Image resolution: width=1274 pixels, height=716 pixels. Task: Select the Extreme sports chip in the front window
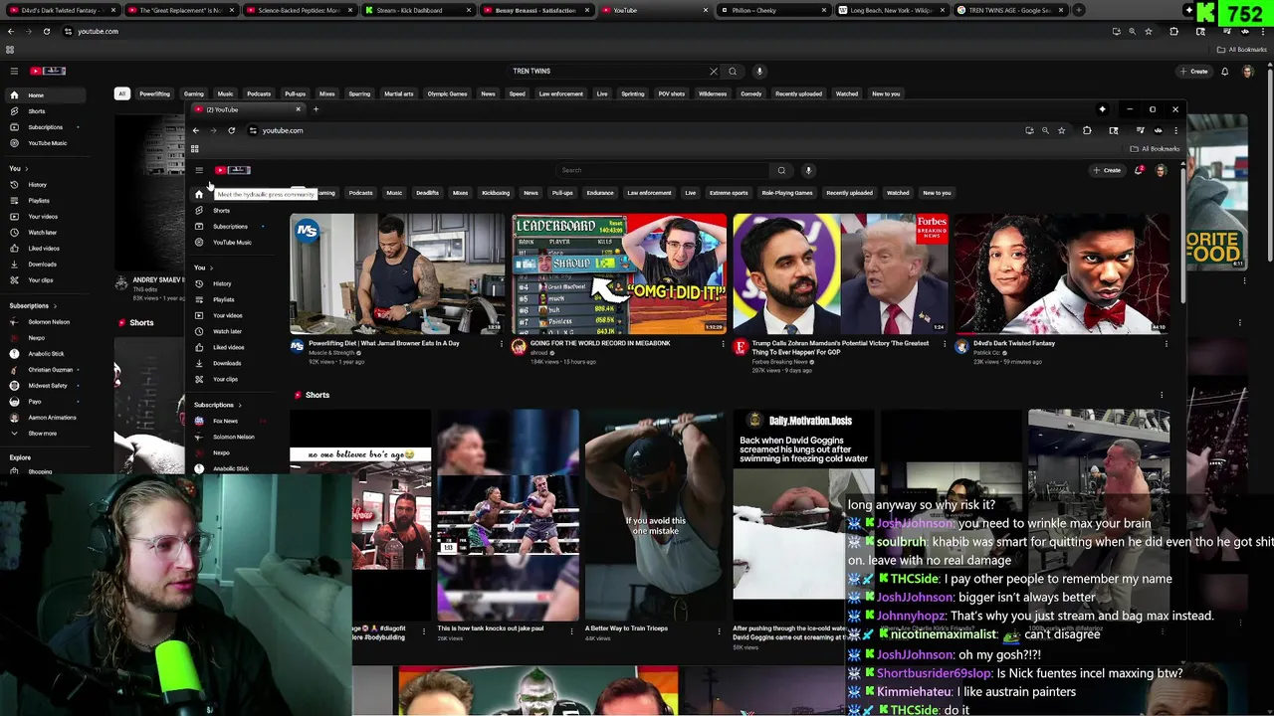click(729, 193)
